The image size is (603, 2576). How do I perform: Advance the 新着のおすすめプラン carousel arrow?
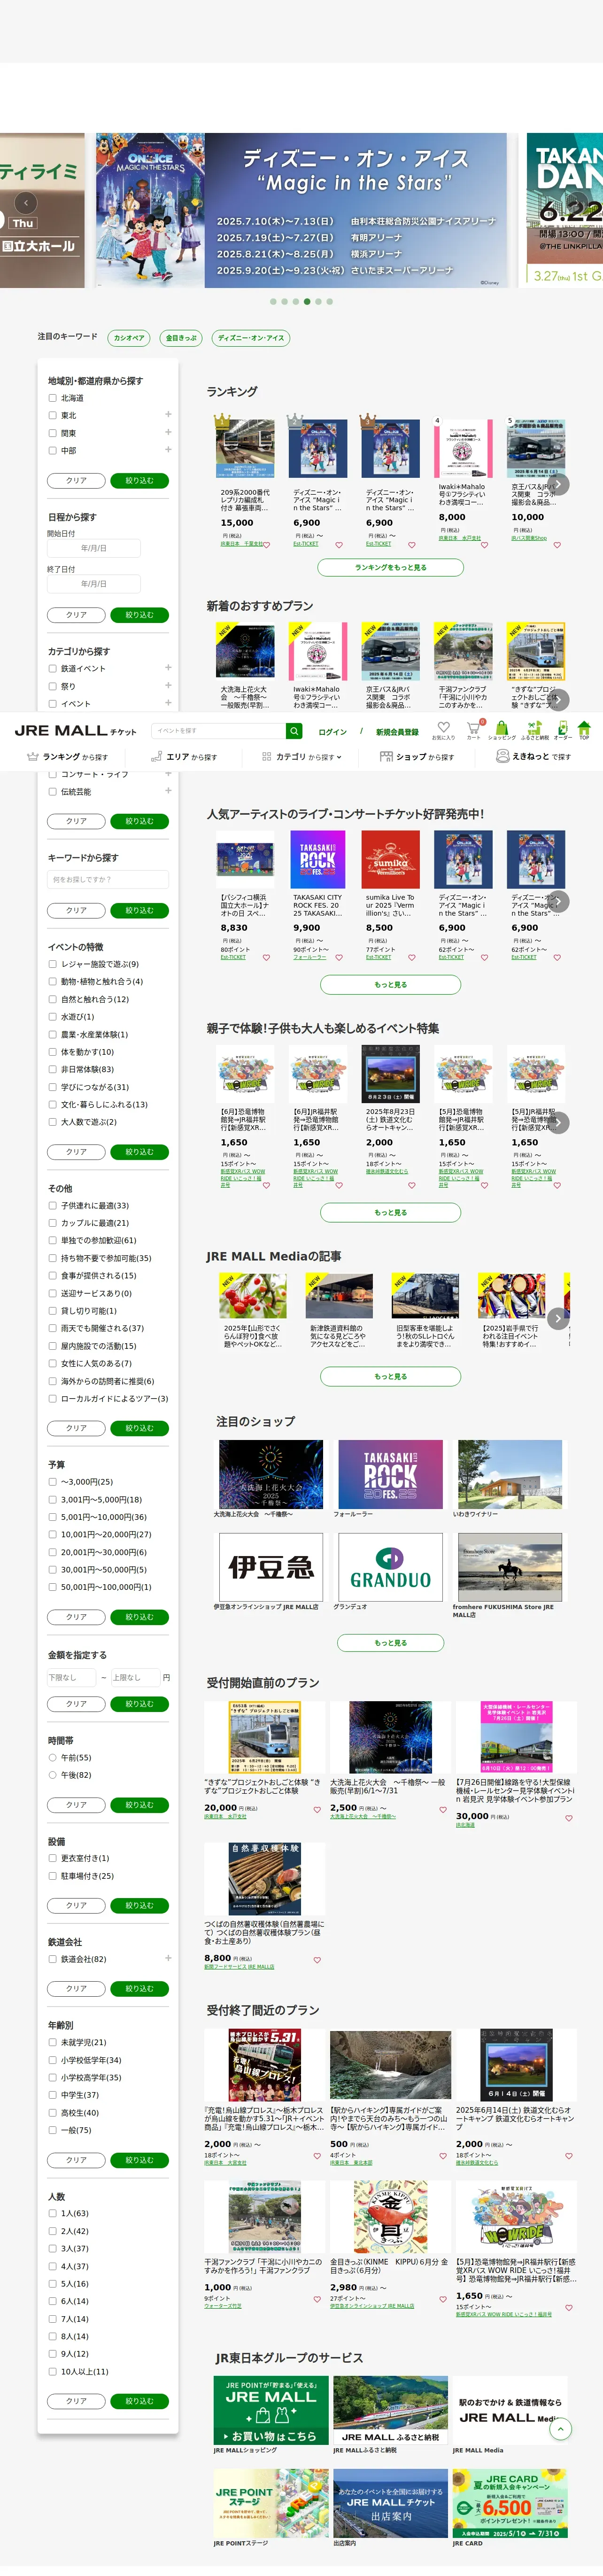tap(559, 699)
